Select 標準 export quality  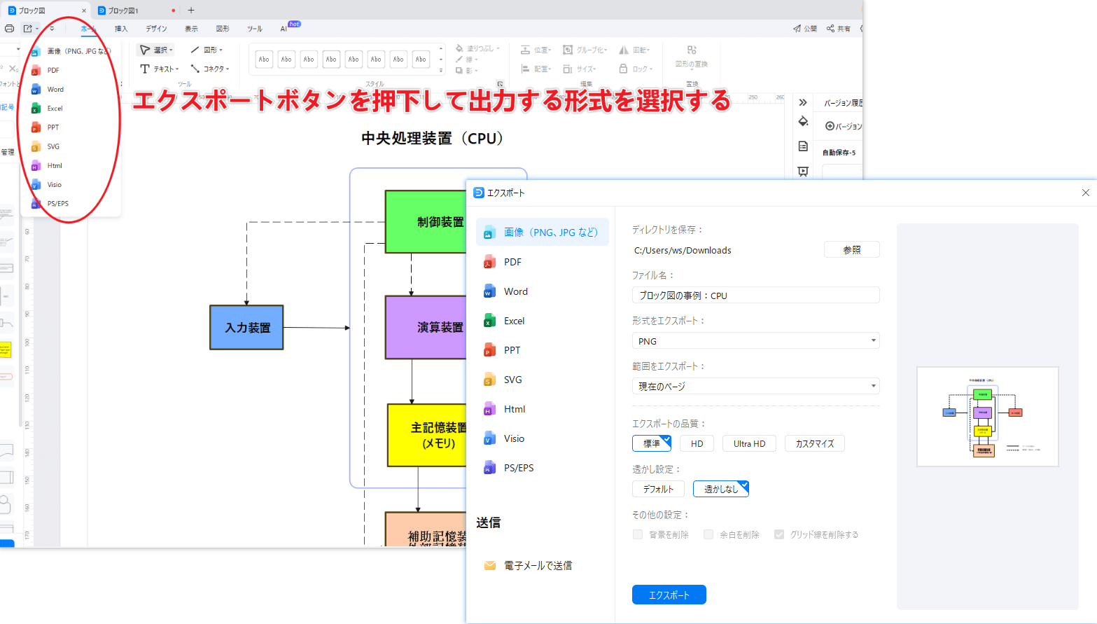point(652,443)
